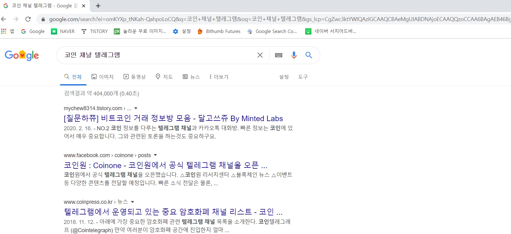Click the browser forward arrow
The height and width of the screenshot is (234, 511).
point(16,19)
